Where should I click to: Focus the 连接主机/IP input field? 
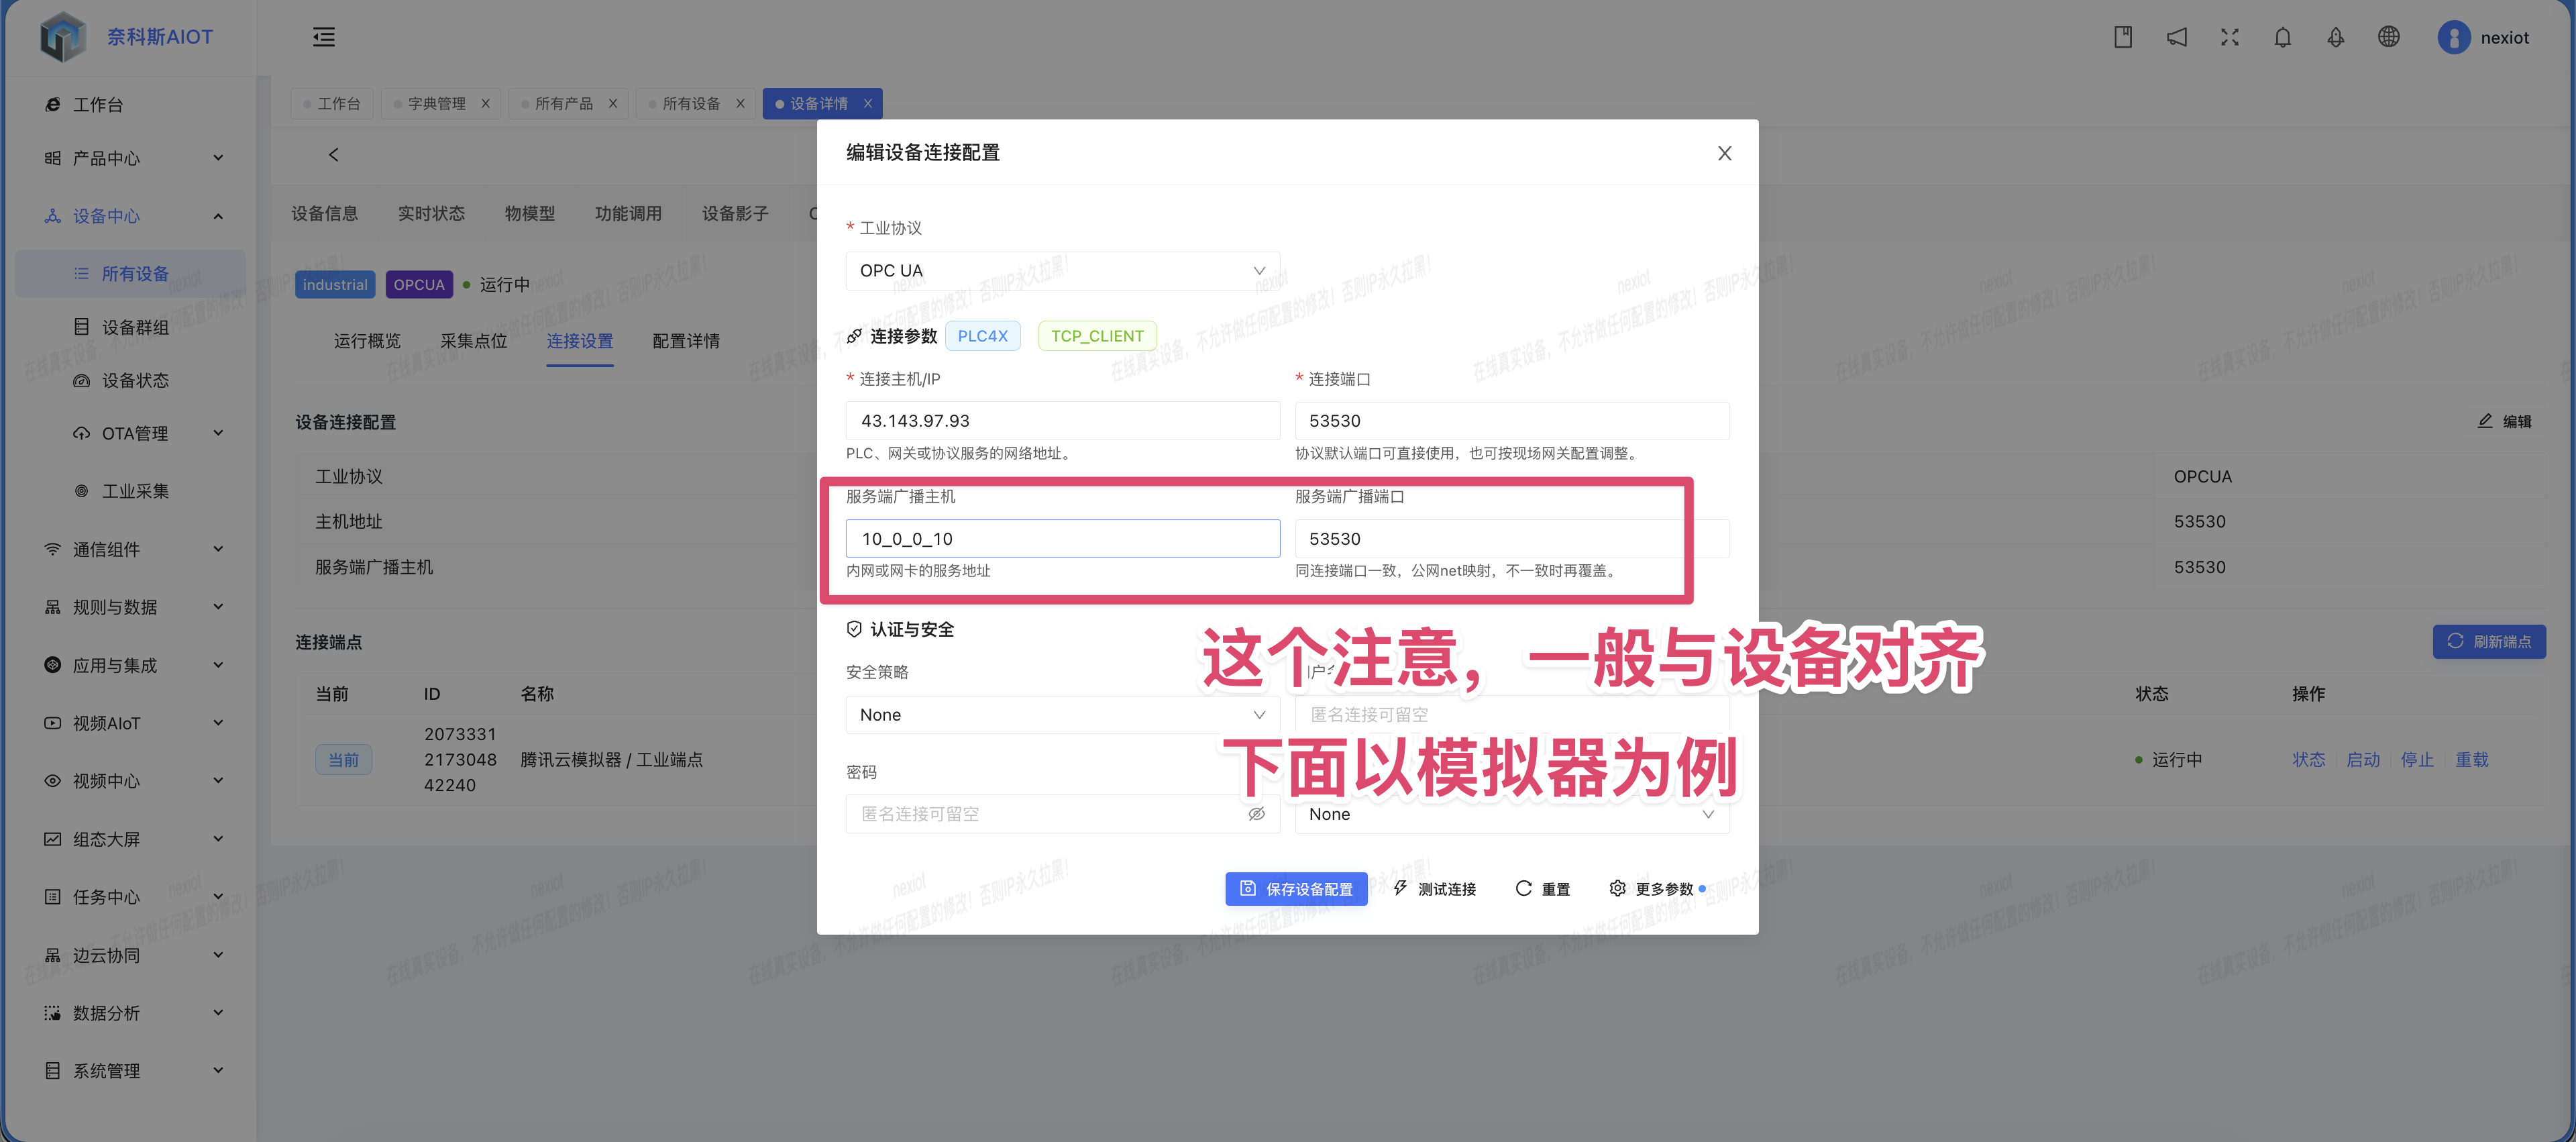click(x=1062, y=421)
